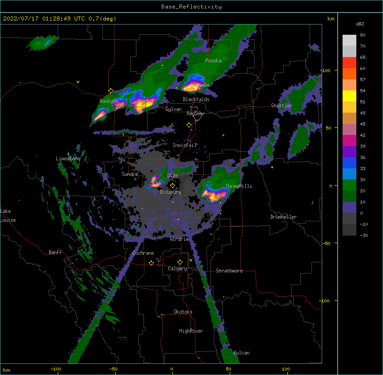The height and width of the screenshot is (375, 383).
Task: Click the yellow diamond marker near RockyMH
Action: tap(111, 91)
